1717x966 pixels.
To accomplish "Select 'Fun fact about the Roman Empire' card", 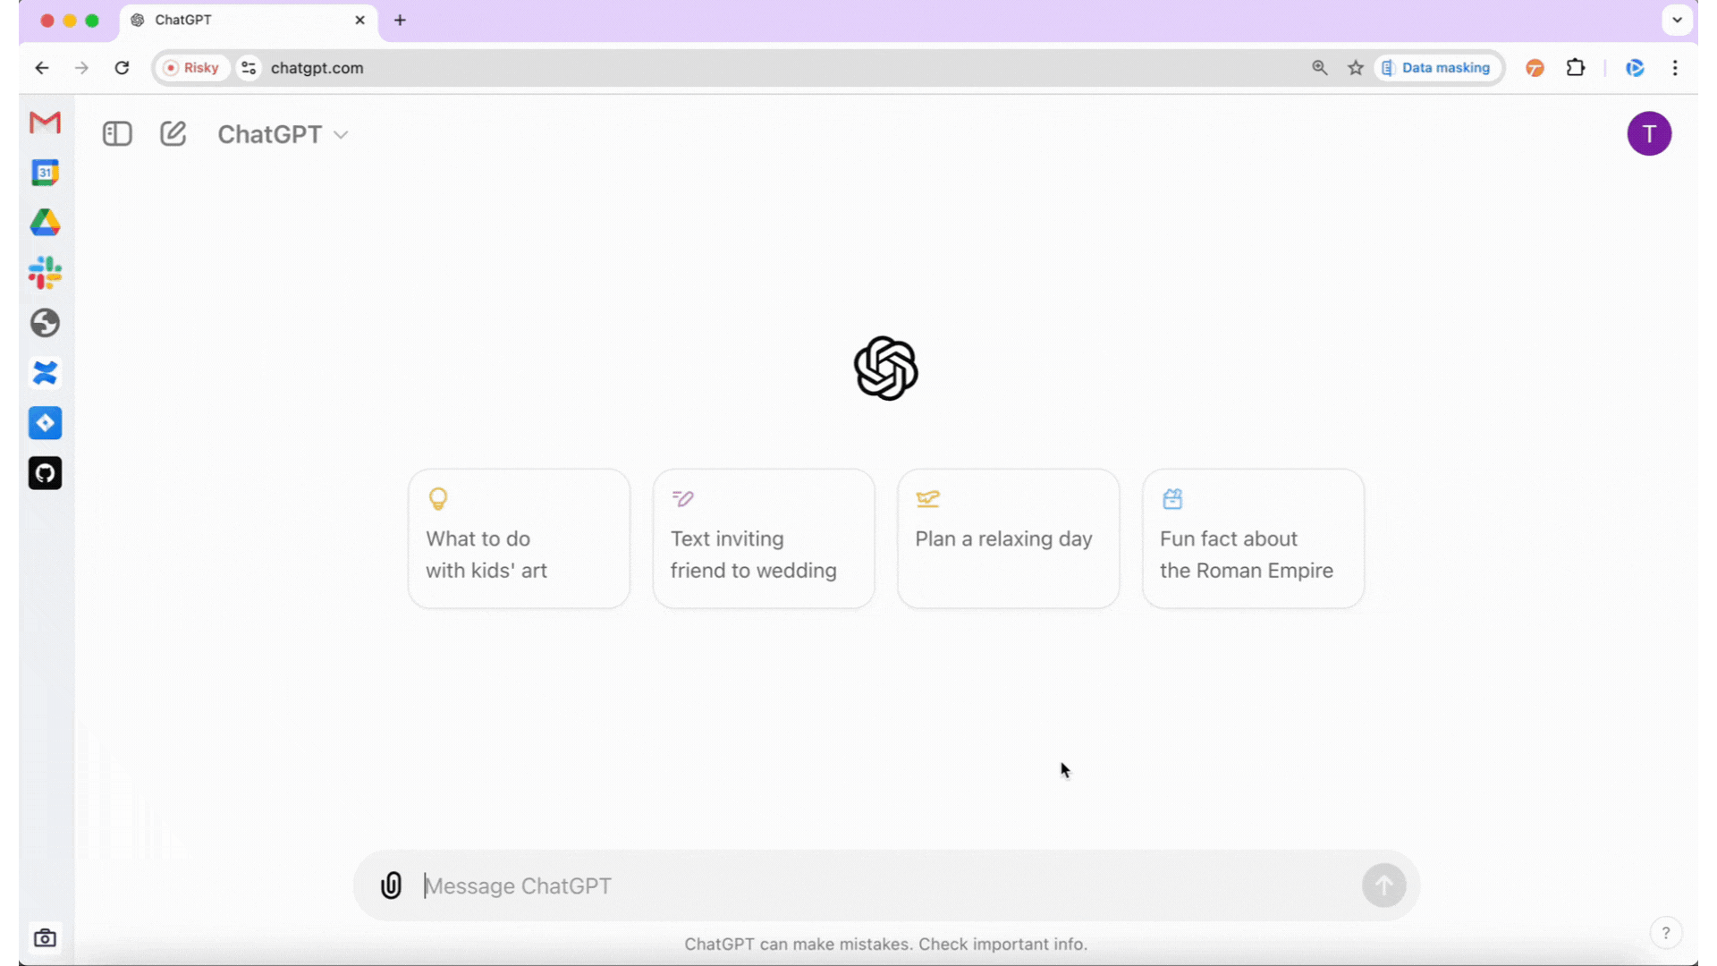I will [1253, 538].
